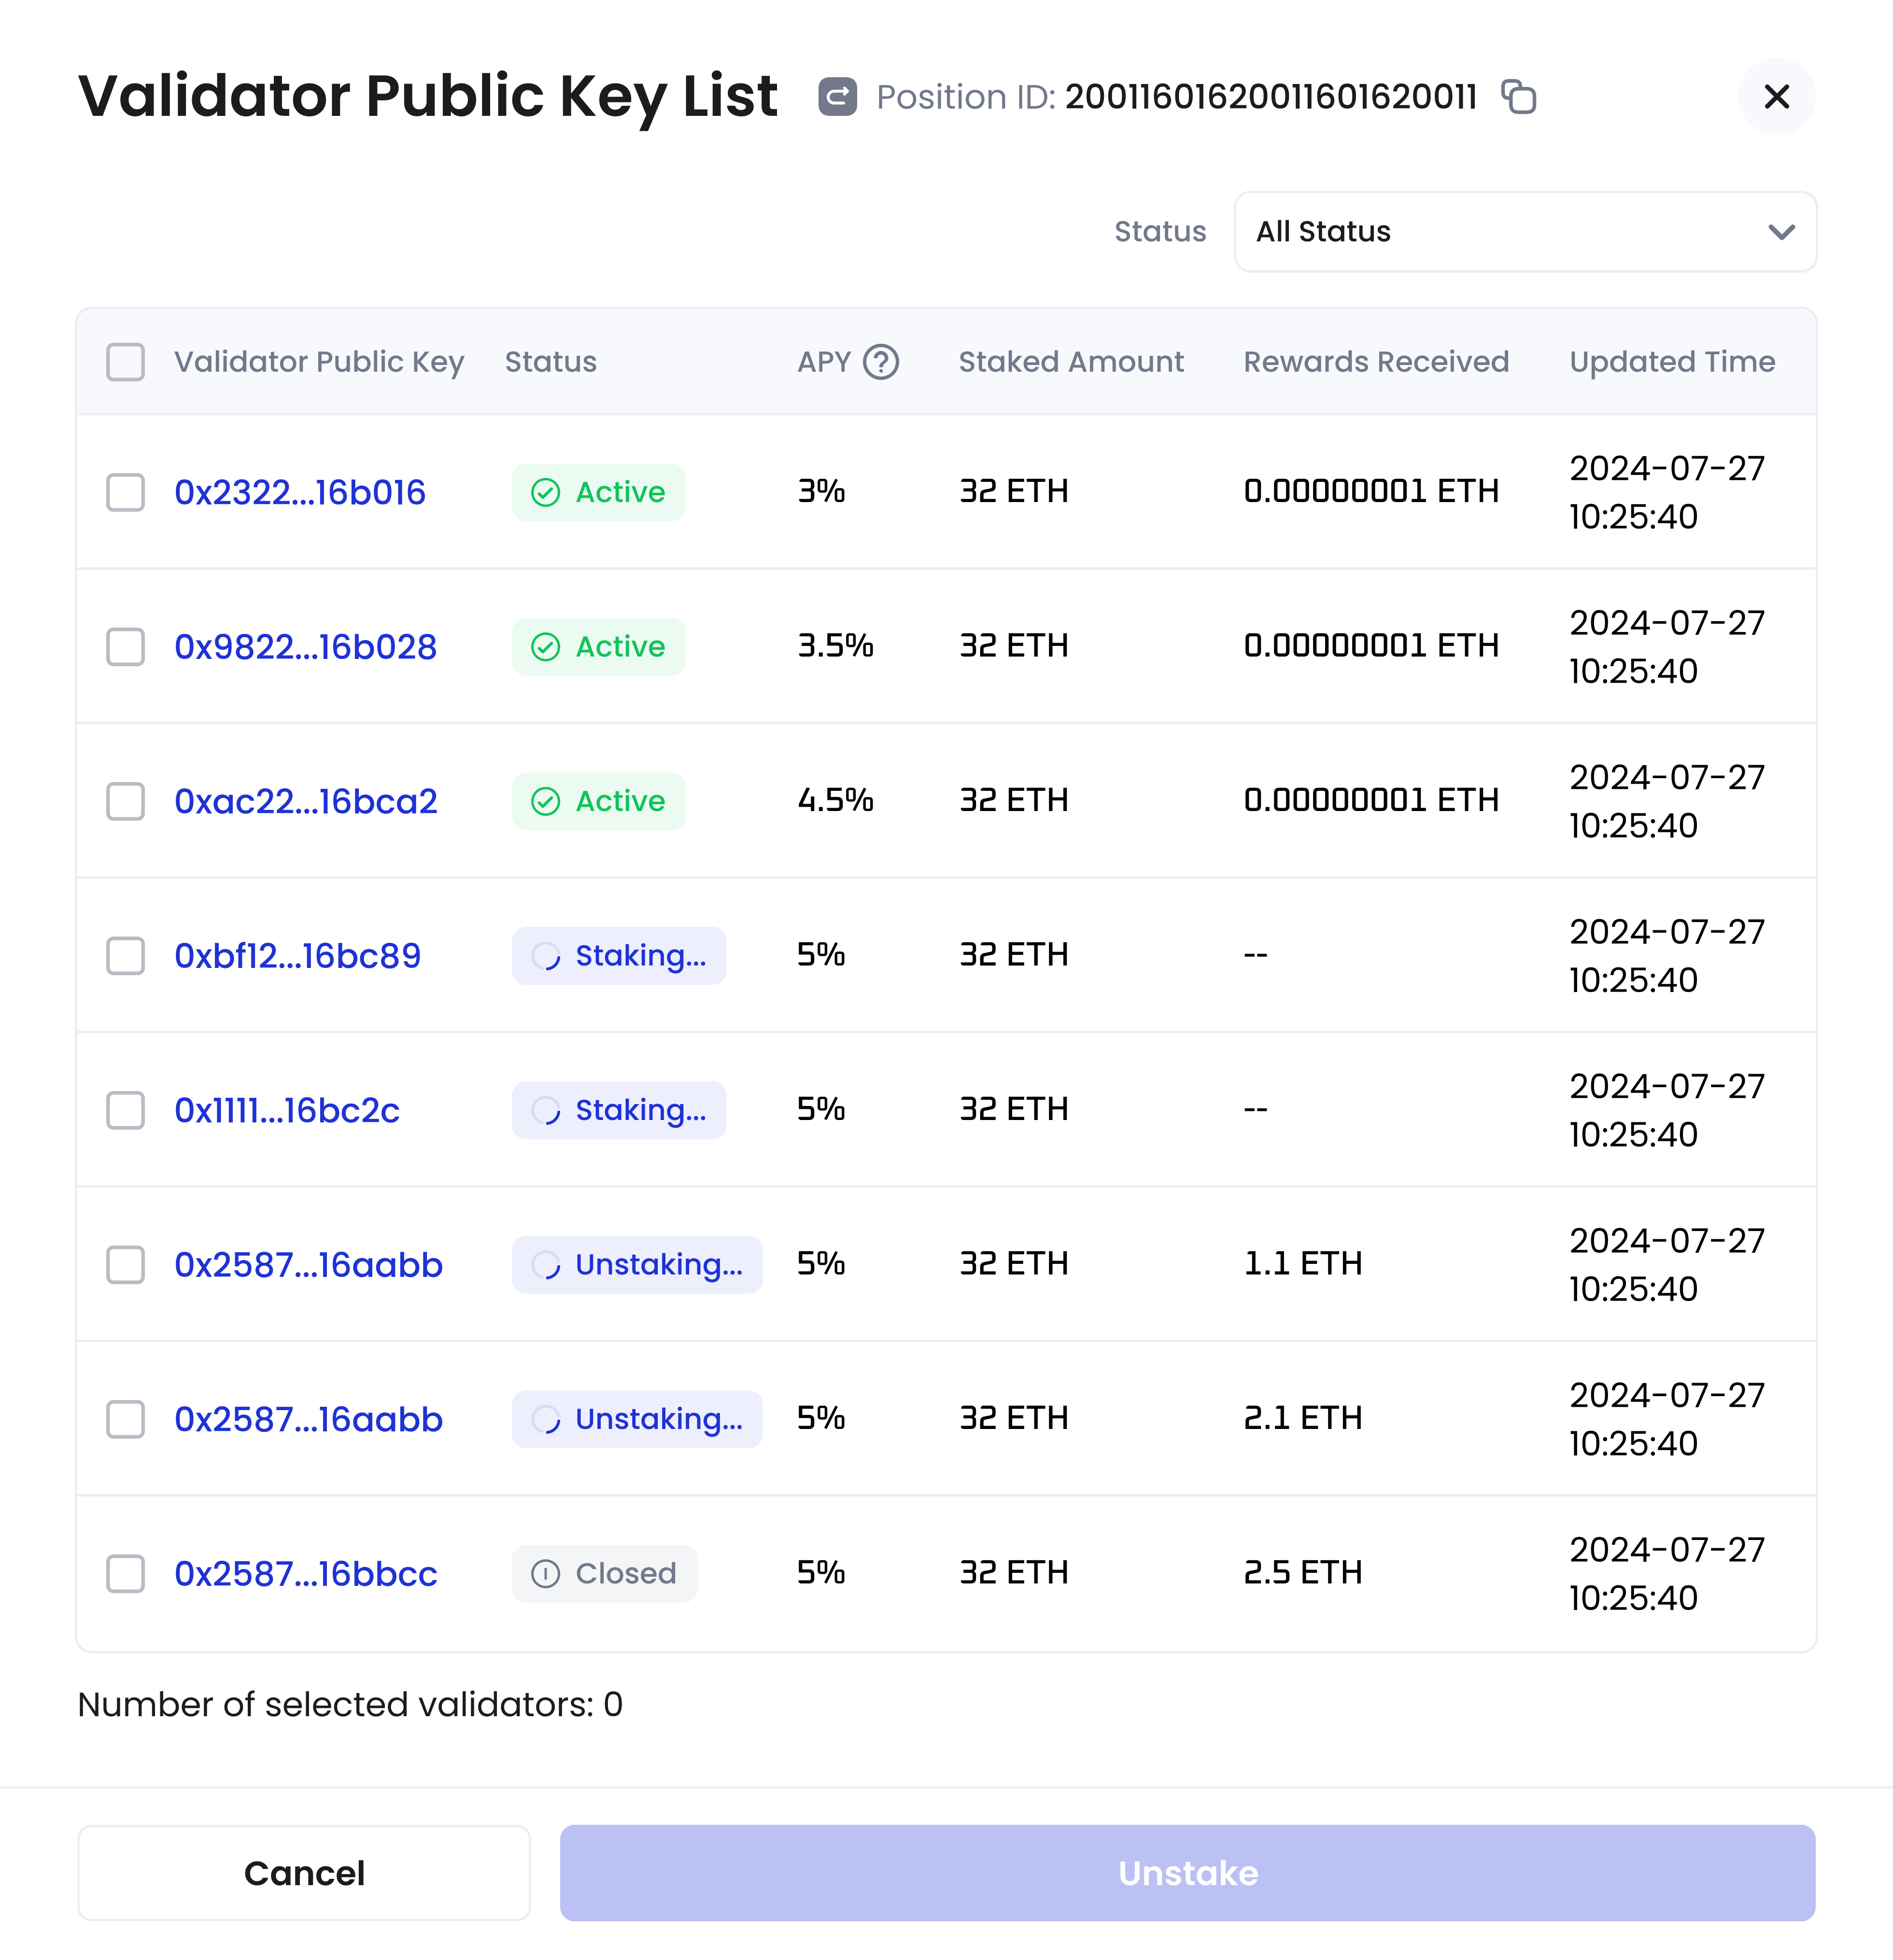Click the refresh icon next to Position ID

[x=837, y=96]
